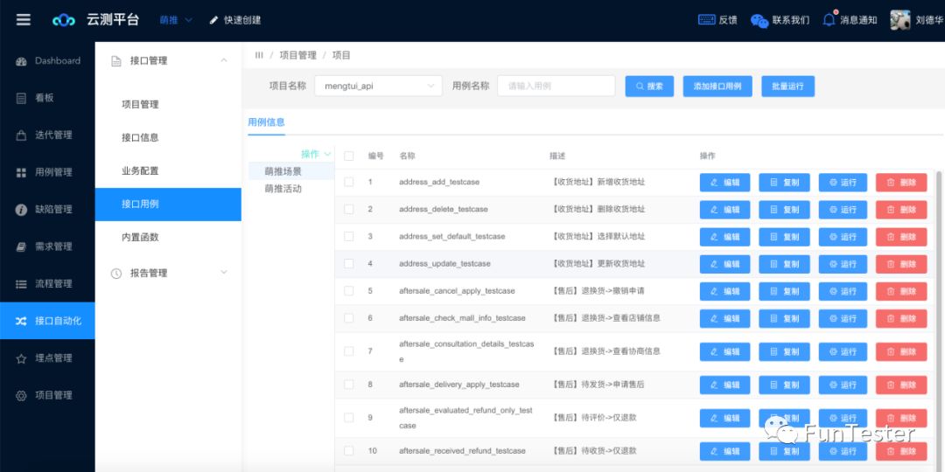Screen dimensions: 945x472
Task: Click the breadcrumb collapse icon
Action: click(259, 55)
